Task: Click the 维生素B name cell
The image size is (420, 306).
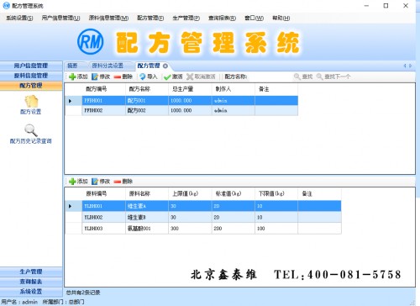Action: 147,217
